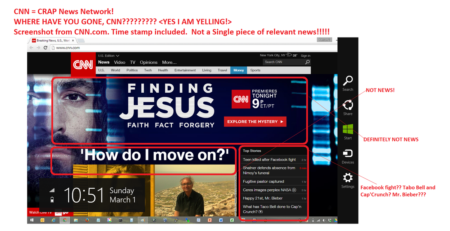This screenshot has height=231, width=450.
Task: Open the Living section tab
Action: (207, 70)
